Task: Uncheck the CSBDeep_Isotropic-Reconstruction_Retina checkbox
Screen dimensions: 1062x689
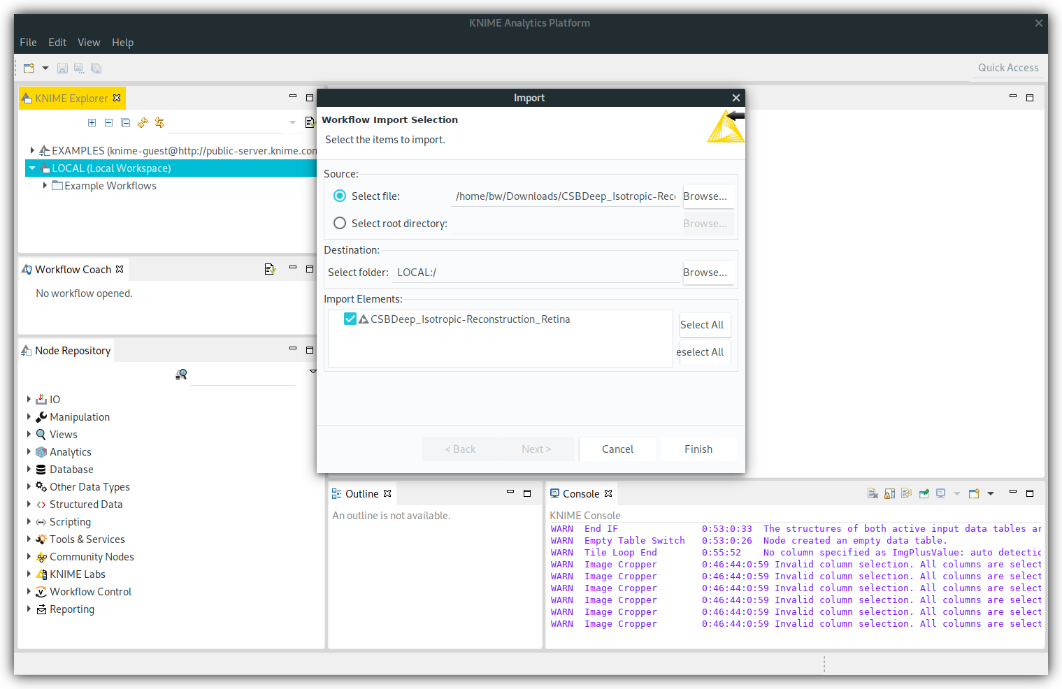Action: point(350,319)
